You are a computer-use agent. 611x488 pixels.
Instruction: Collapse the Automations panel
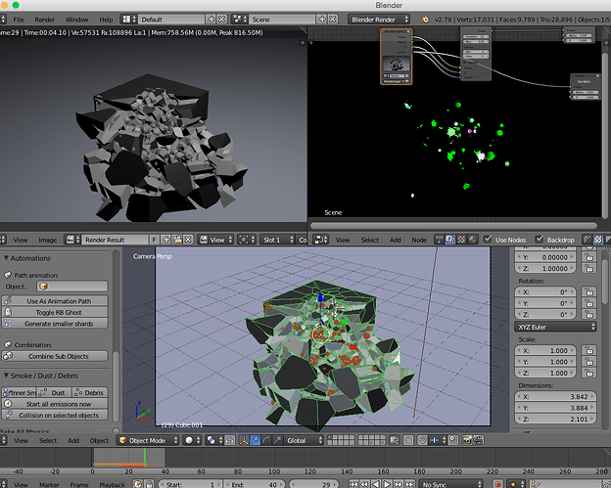6,258
